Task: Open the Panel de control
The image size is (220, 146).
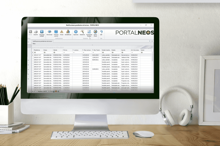Action: tap(56, 33)
